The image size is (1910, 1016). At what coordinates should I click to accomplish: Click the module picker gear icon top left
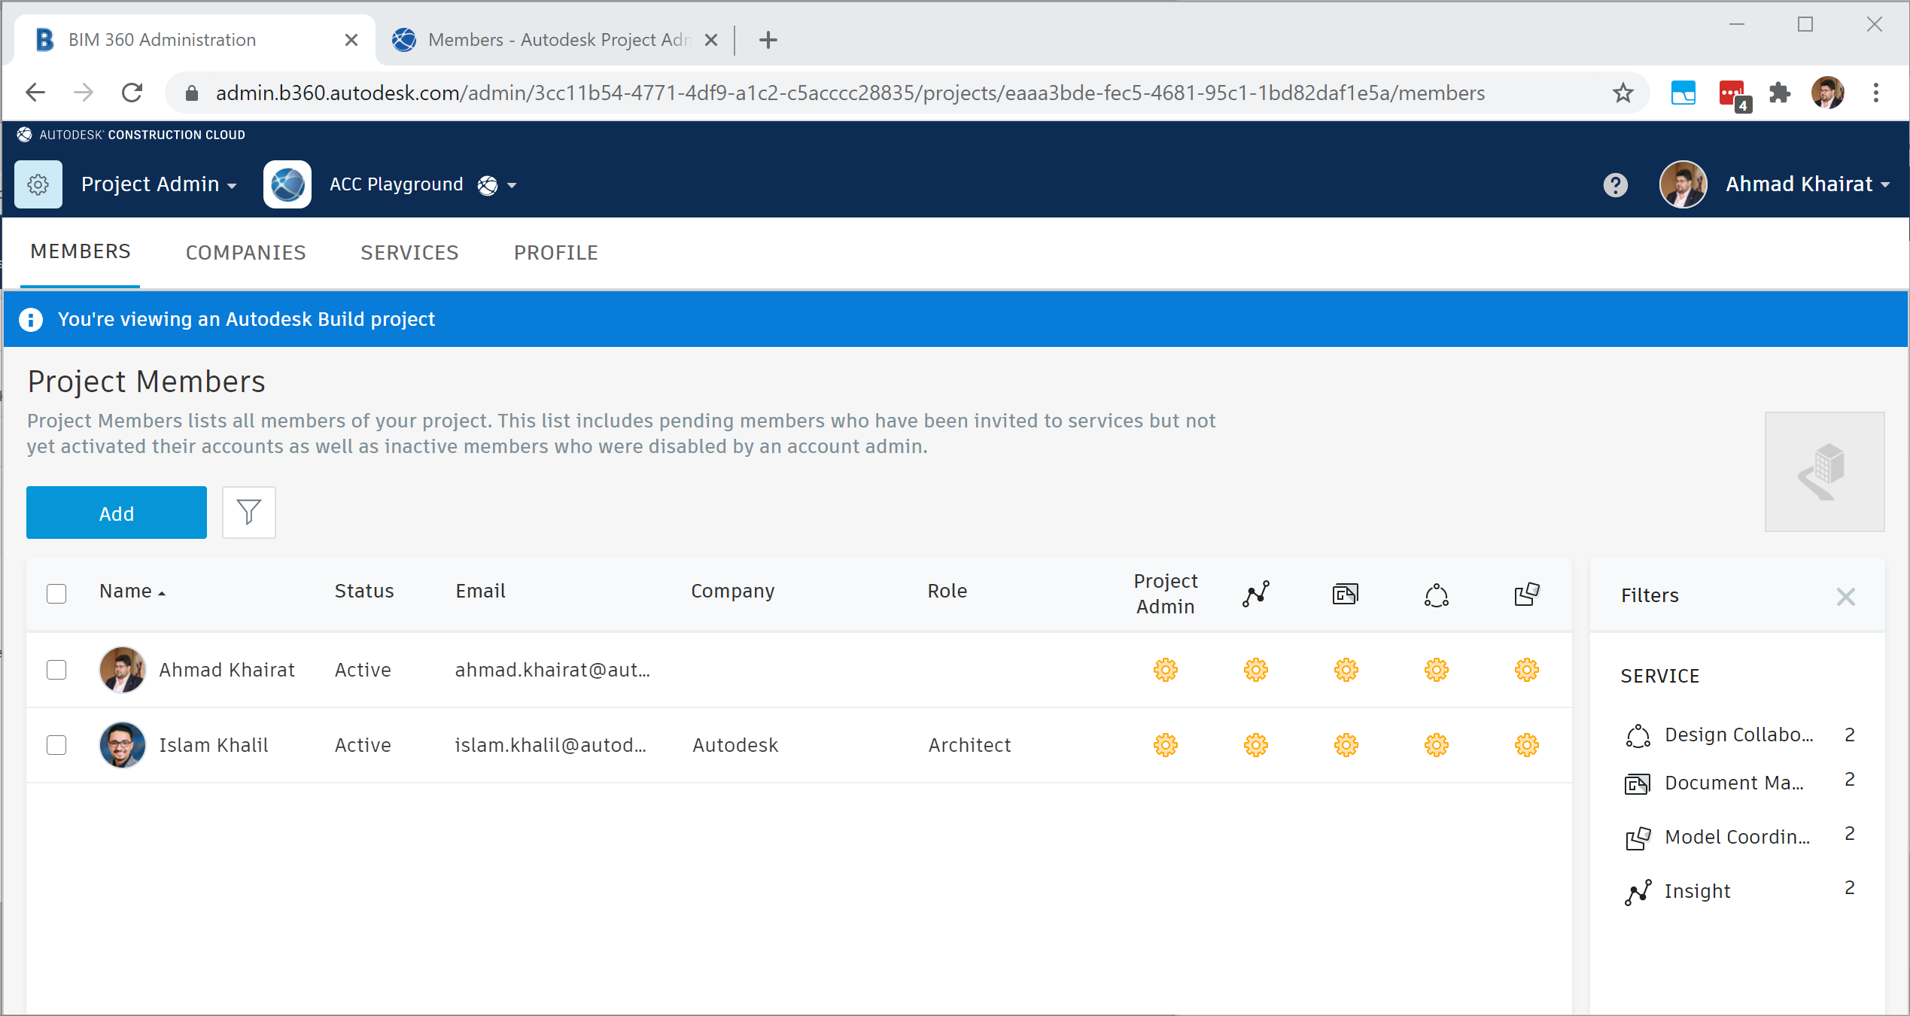click(x=38, y=184)
